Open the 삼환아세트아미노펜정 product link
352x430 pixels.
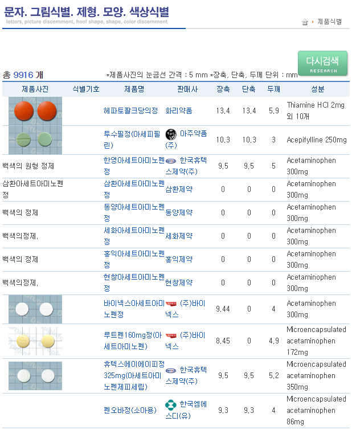click(x=134, y=189)
